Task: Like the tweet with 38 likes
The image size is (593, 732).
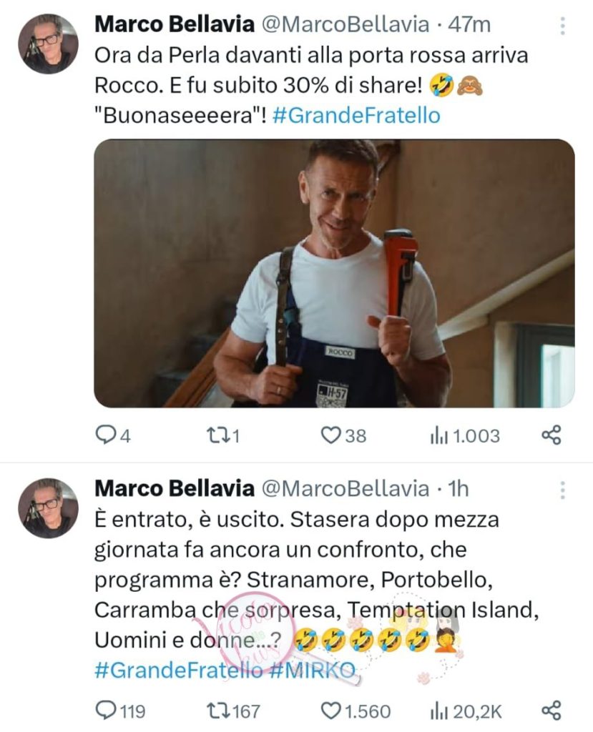Action: [343, 435]
